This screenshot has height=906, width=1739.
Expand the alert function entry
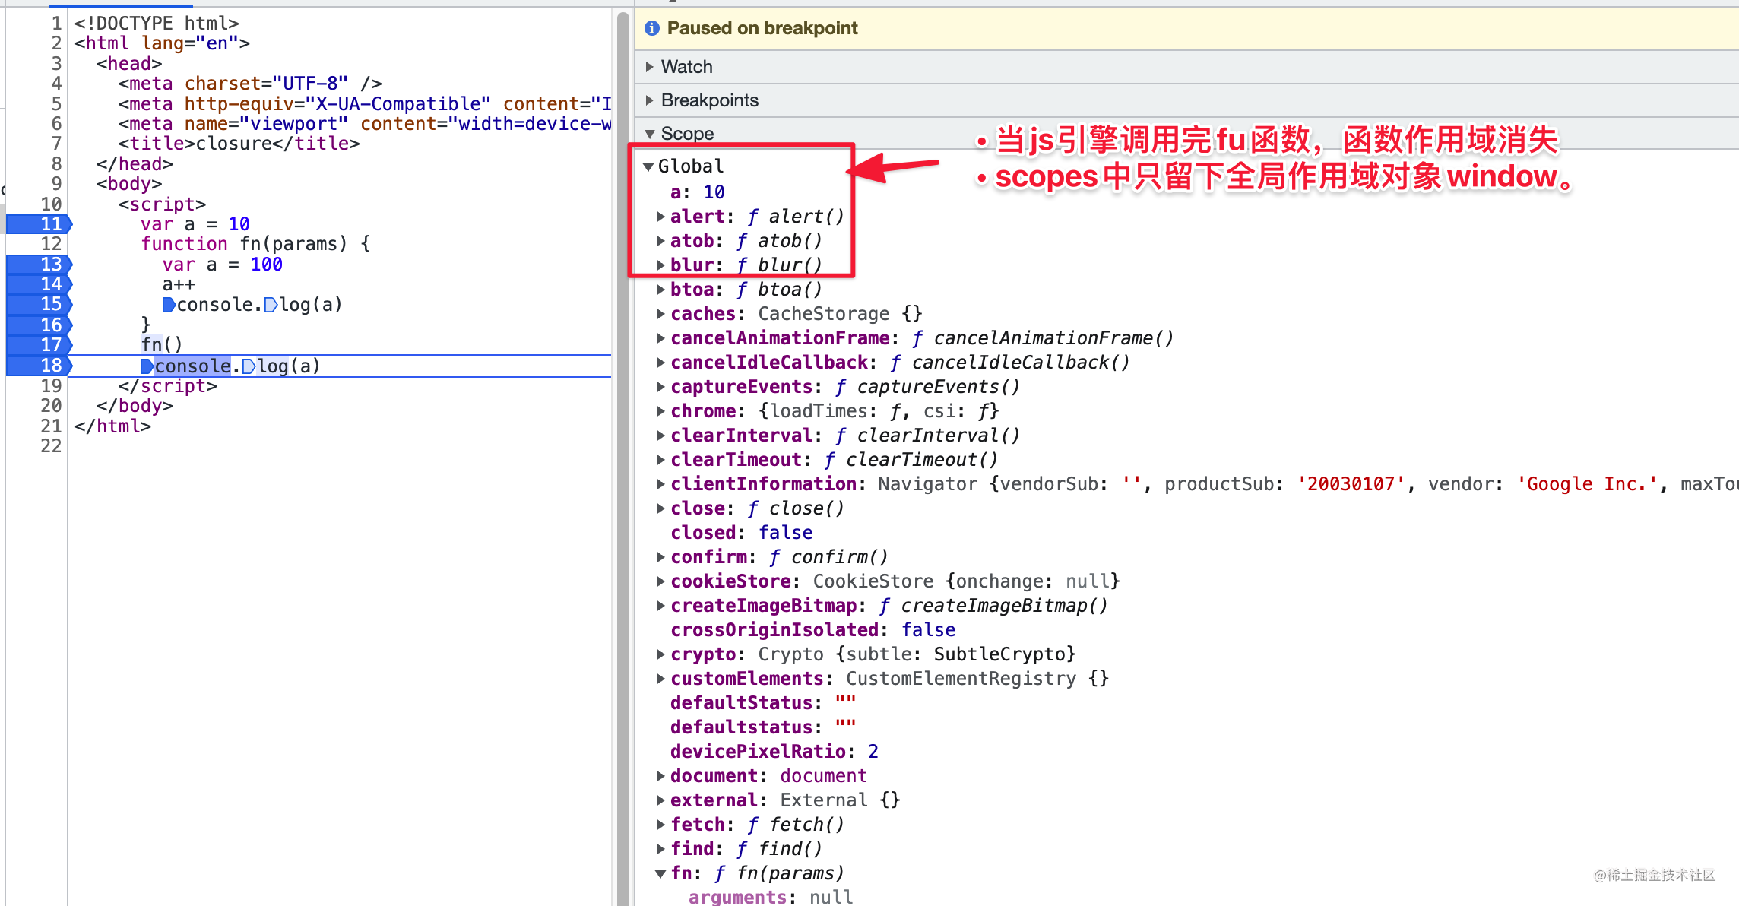coord(660,217)
